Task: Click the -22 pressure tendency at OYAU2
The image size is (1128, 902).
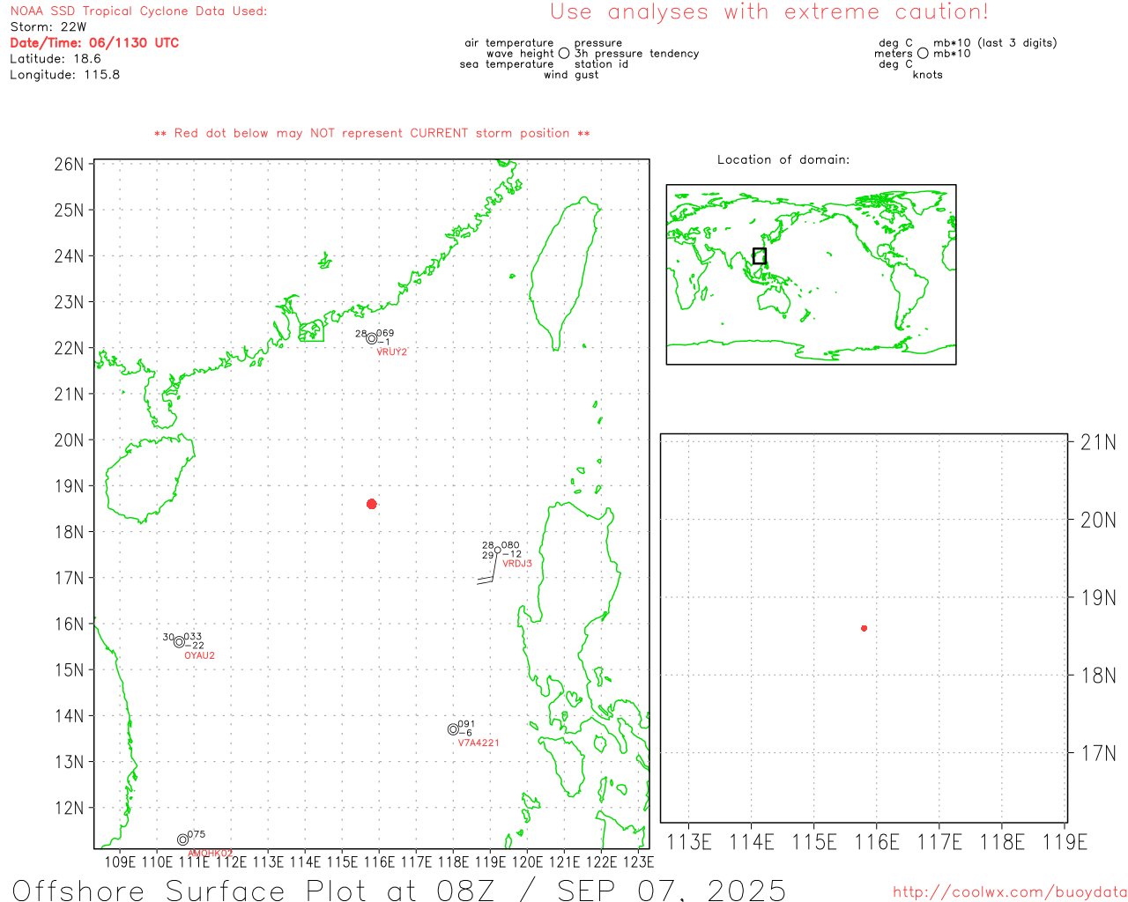Action: (x=195, y=646)
